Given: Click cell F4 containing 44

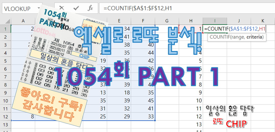Looking at the screenshot, I should (x=143, y=53).
